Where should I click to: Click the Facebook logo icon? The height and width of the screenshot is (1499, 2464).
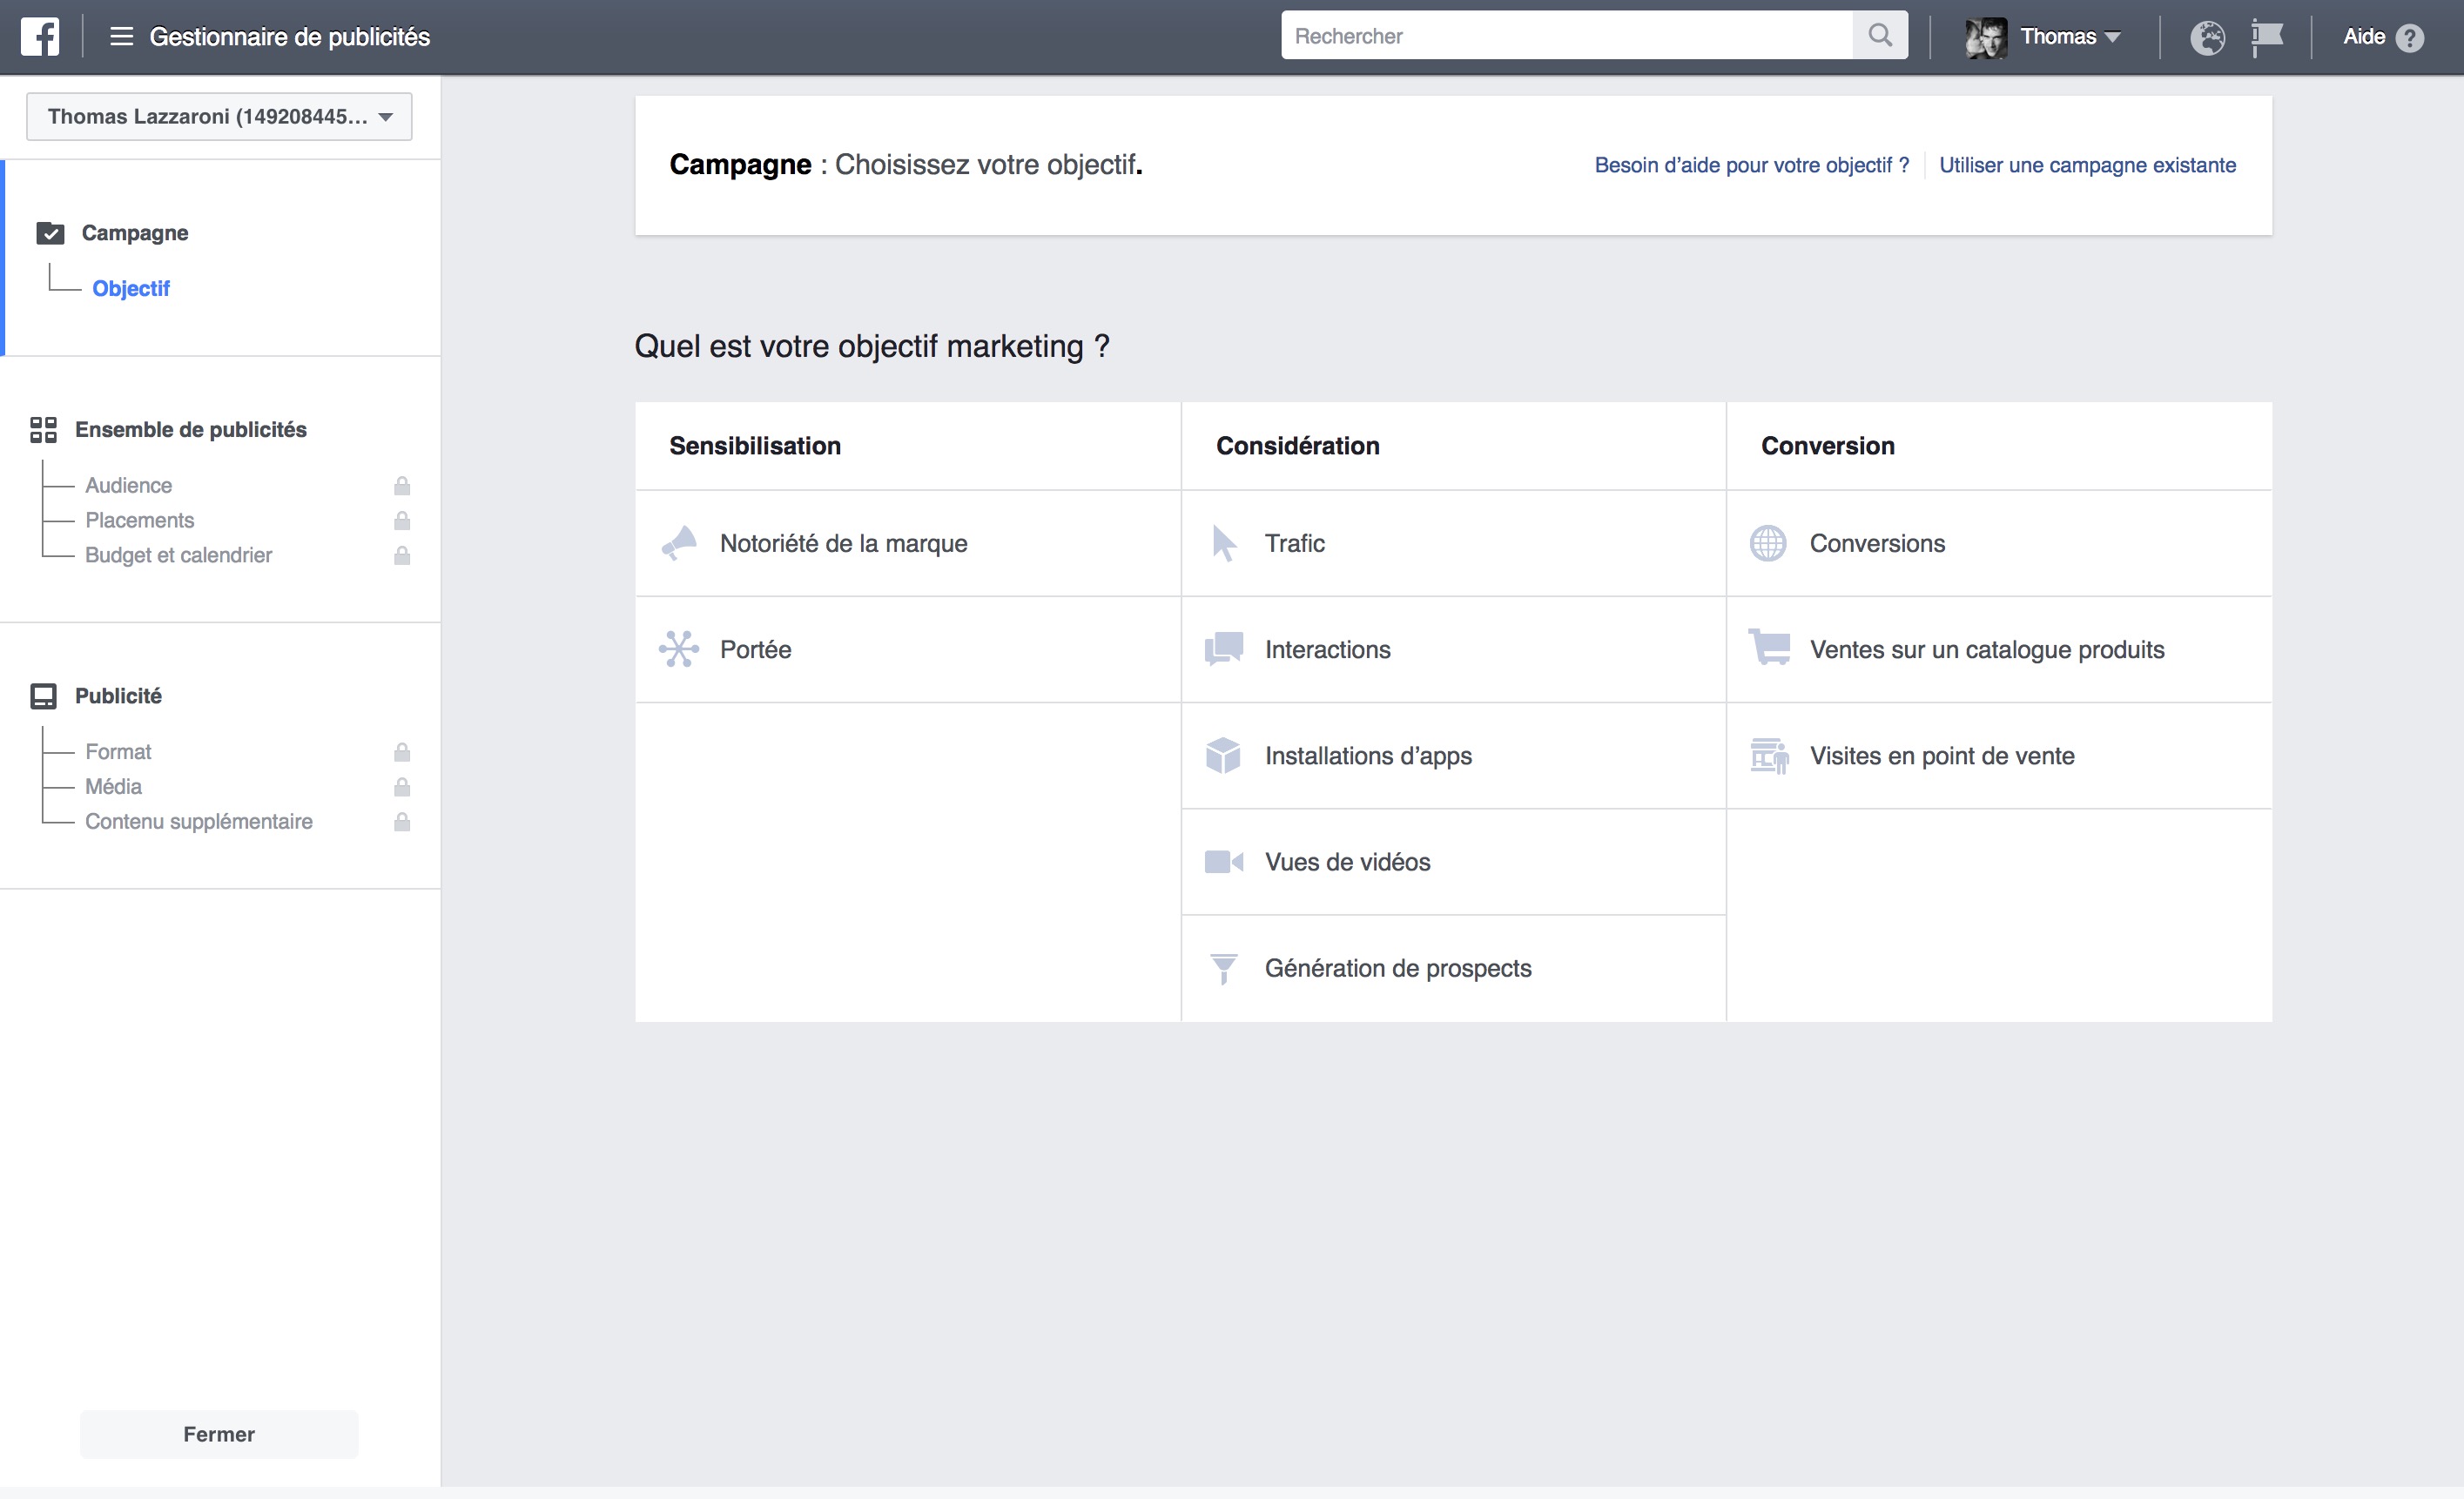(x=40, y=37)
